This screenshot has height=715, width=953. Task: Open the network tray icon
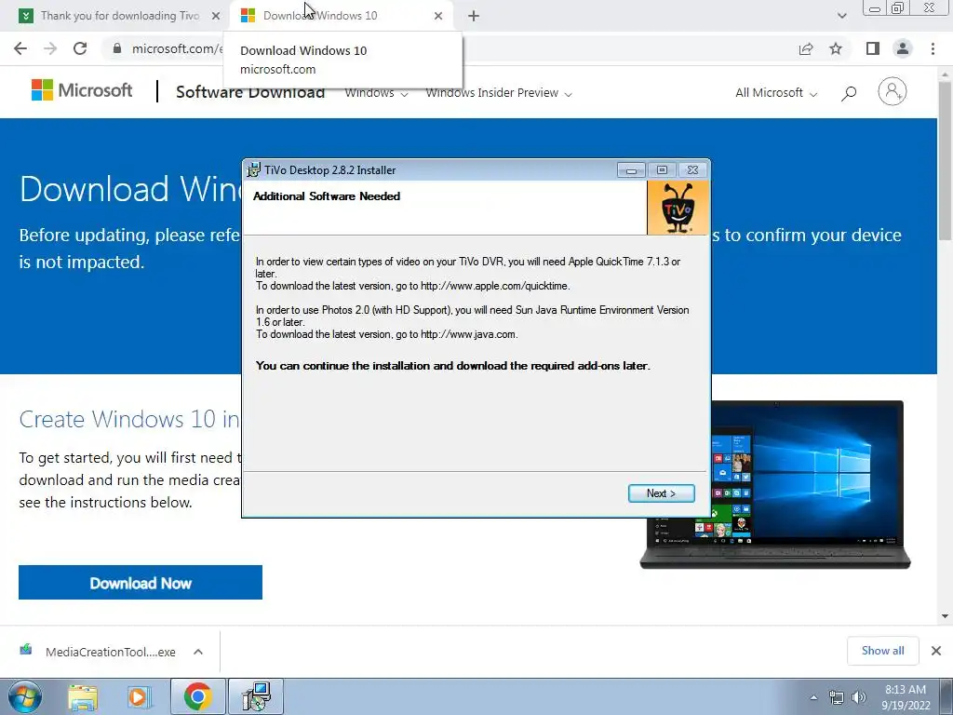(x=837, y=697)
